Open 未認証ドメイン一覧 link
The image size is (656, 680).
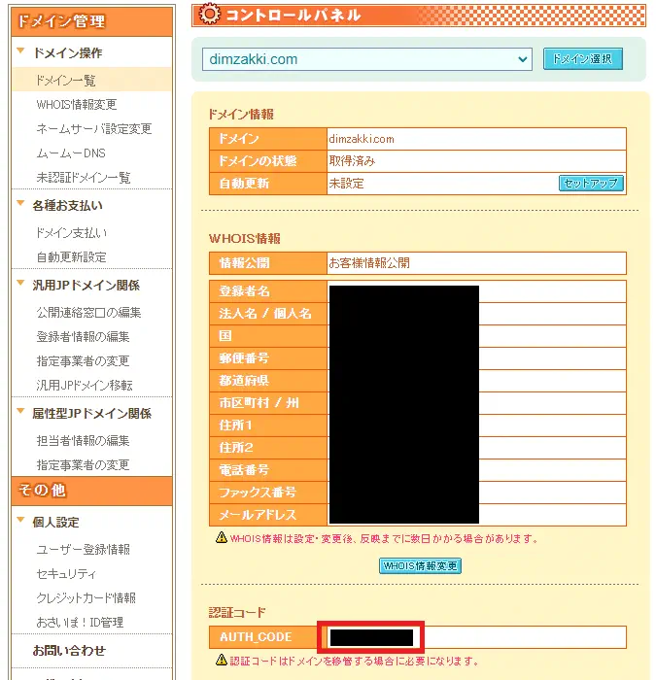83,177
